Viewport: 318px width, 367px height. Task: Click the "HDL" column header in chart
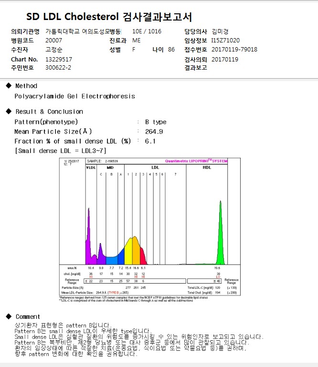point(207,168)
